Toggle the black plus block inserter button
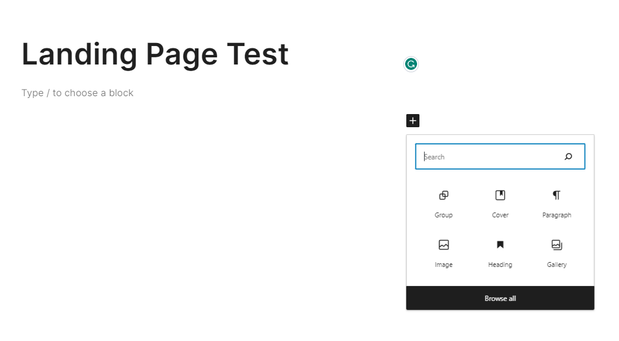The width and height of the screenshot is (619, 341). [x=413, y=121]
